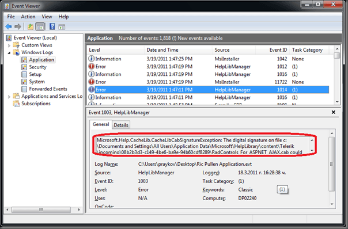Switch to the General tab
348x229 pixels.
[x=101, y=124]
